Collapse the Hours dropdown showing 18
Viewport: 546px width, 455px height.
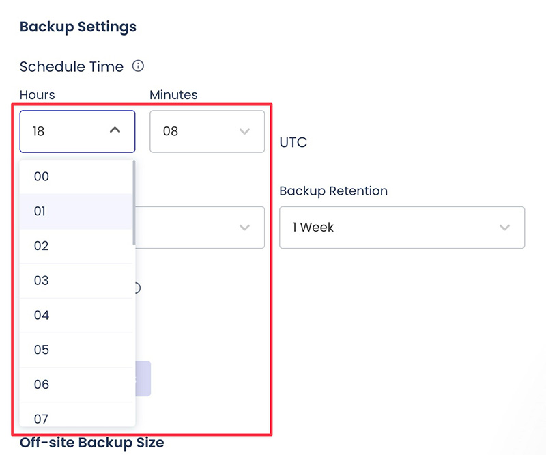click(x=77, y=131)
